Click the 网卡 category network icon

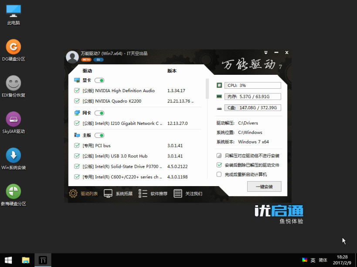(x=77, y=113)
